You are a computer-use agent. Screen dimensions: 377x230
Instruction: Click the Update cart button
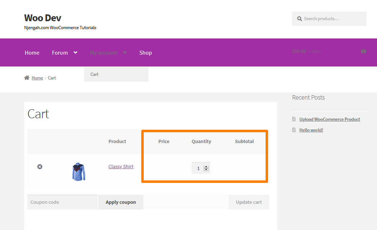pyautogui.click(x=249, y=202)
